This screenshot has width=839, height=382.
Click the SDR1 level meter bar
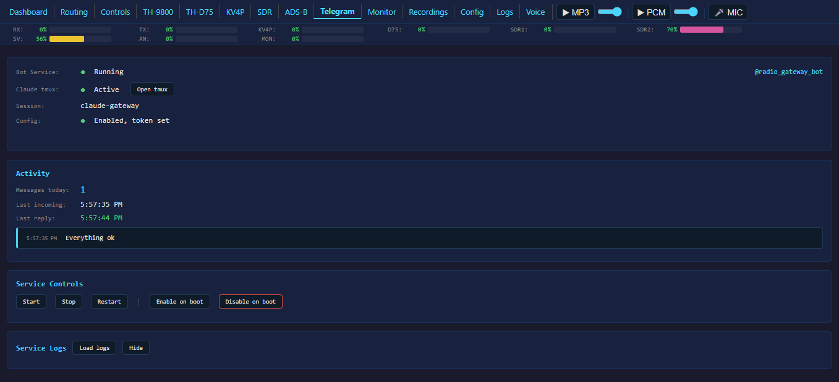point(585,30)
